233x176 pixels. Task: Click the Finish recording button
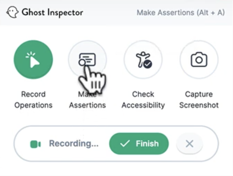tap(139, 144)
